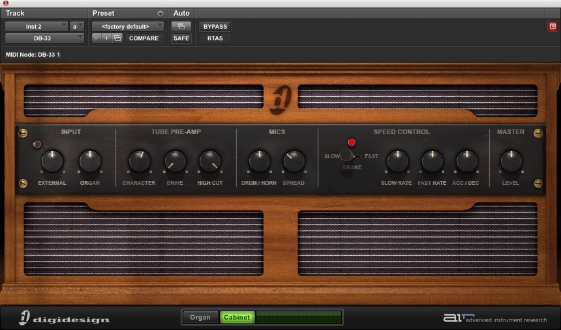Image resolution: width=561 pixels, height=330 pixels.
Task: Click the COMPARE button
Action: (144, 38)
